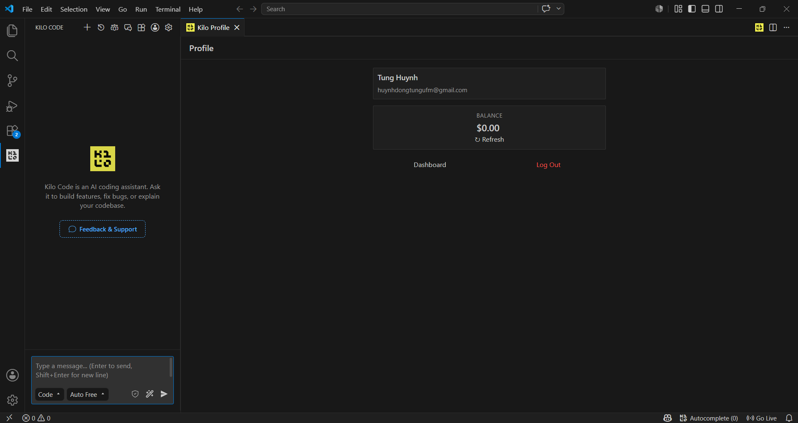798x423 pixels.
Task: Click the Feedback & Support button
Action: click(102, 229)
